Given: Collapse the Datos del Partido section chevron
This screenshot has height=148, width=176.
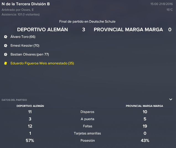Looking at the screenshot, I should [171, 99].
